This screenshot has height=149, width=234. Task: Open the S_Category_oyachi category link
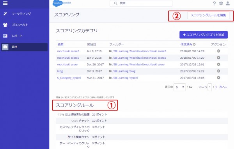[x=69, y=78]
